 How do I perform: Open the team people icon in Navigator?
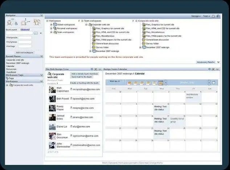pos(37,22)
